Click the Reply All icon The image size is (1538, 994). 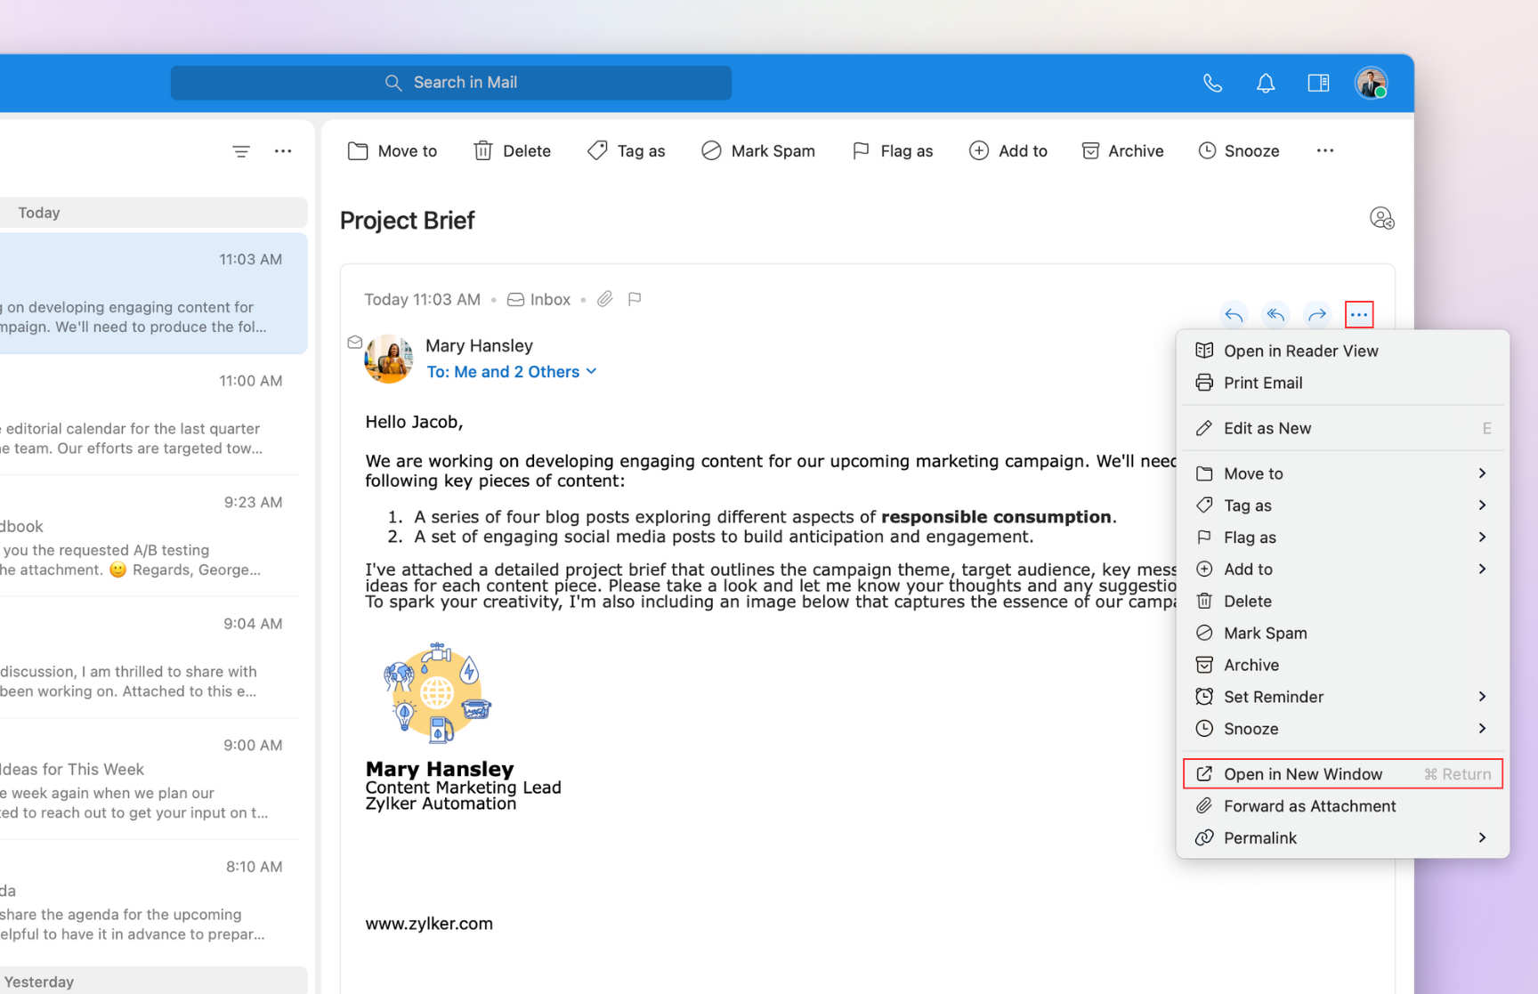(1275, 314)
